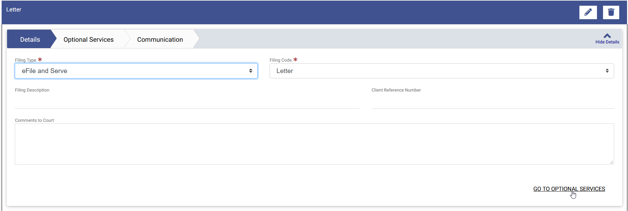Switch to the Communication tab
Image resolution: width=628 pixels, height=211 pixels.
[x=160, y=39]
